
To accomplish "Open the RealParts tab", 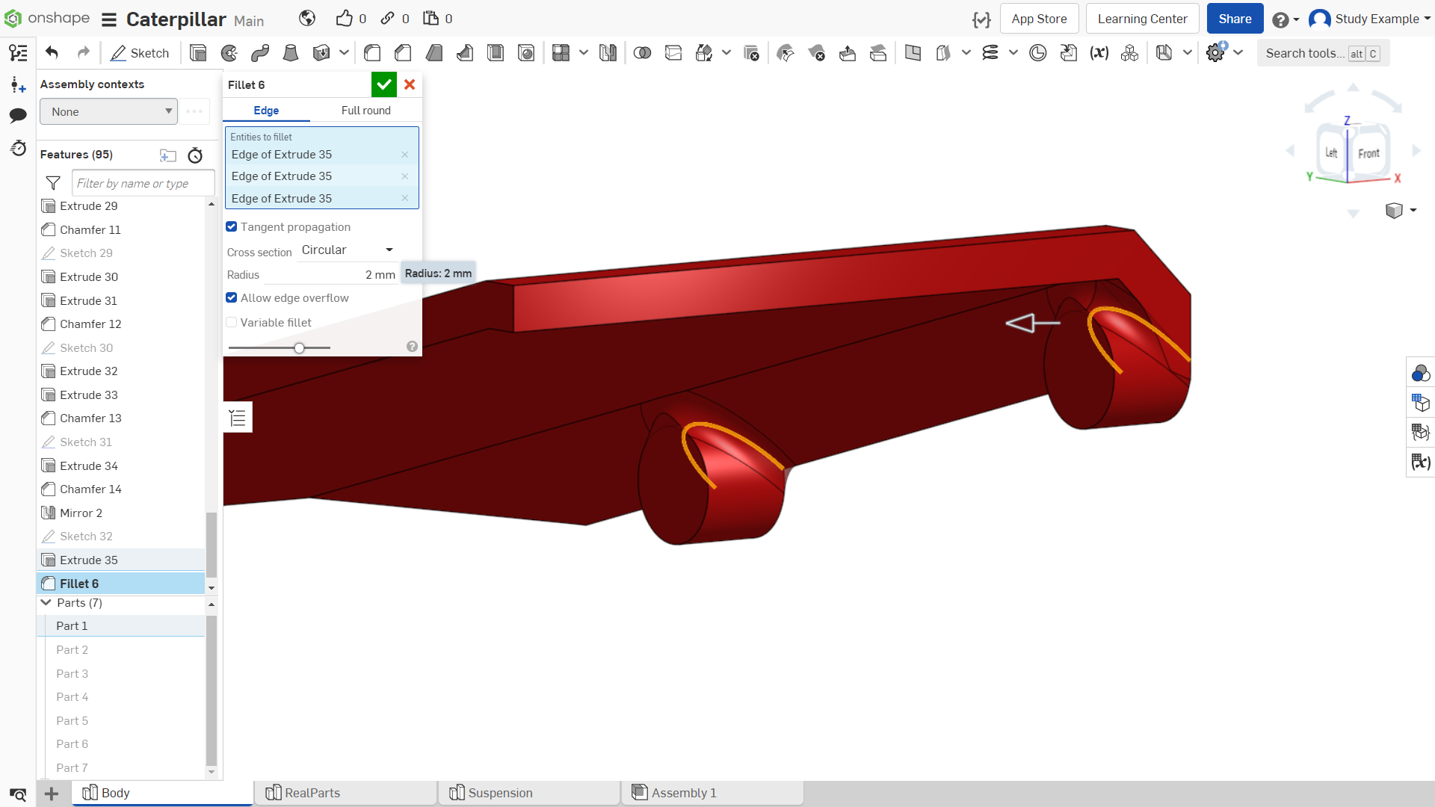I will coord(345,793).
